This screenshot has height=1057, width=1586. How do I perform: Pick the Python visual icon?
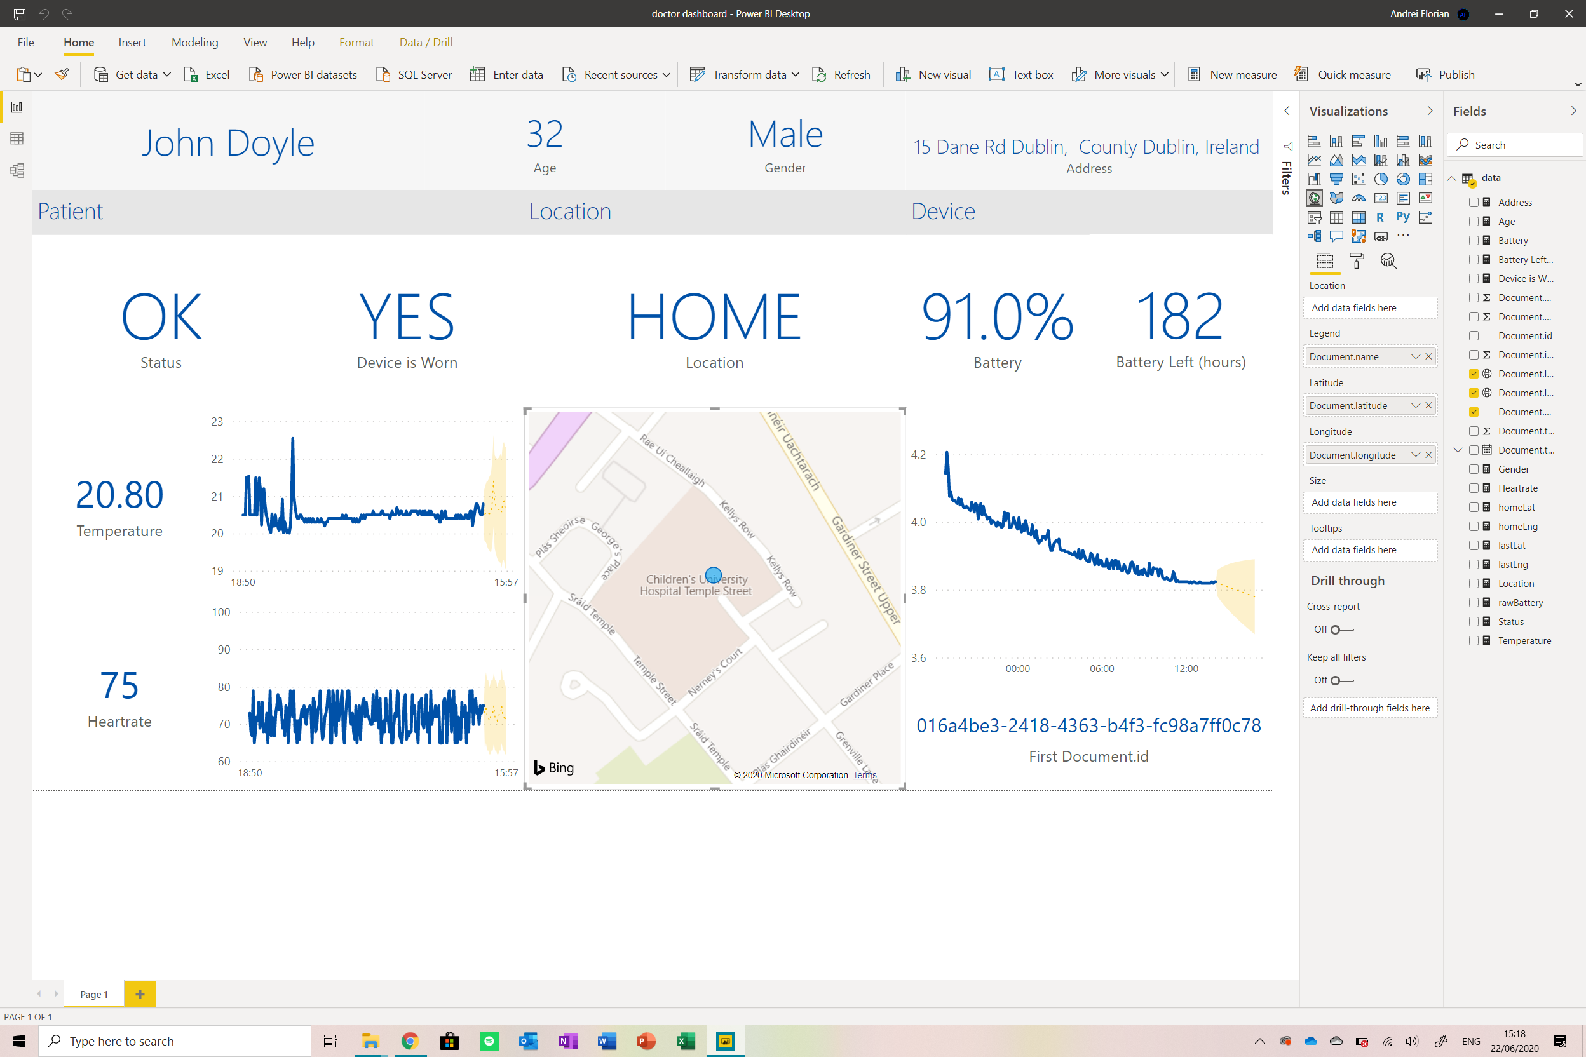point(1402,217)
